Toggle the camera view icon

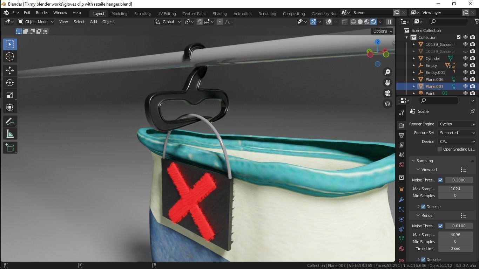387,93
